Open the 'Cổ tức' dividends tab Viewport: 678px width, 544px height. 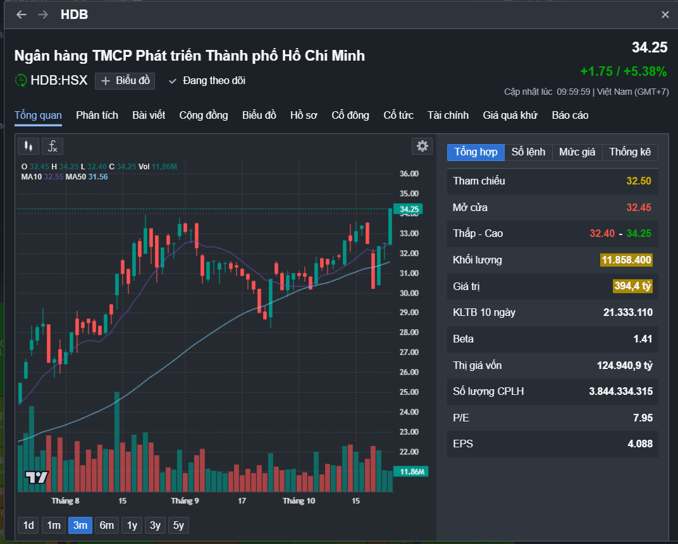[x=398, y=115]
